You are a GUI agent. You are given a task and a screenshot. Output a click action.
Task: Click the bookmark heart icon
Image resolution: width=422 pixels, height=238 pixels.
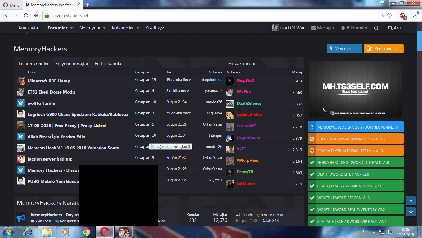[x=389, y=15]
